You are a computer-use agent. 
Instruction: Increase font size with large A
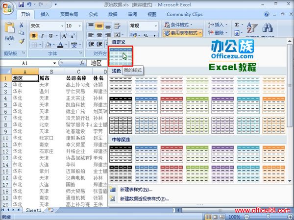(x=64, y=36)
